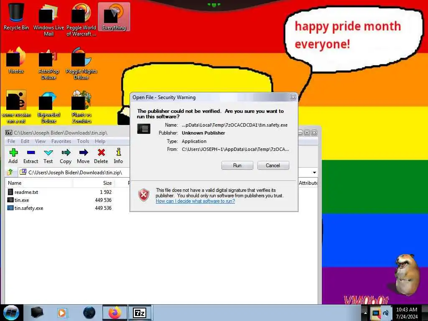Select the Firefox desktop icon
The width and height of the screenshot is (428, 321).
(16, 60)
